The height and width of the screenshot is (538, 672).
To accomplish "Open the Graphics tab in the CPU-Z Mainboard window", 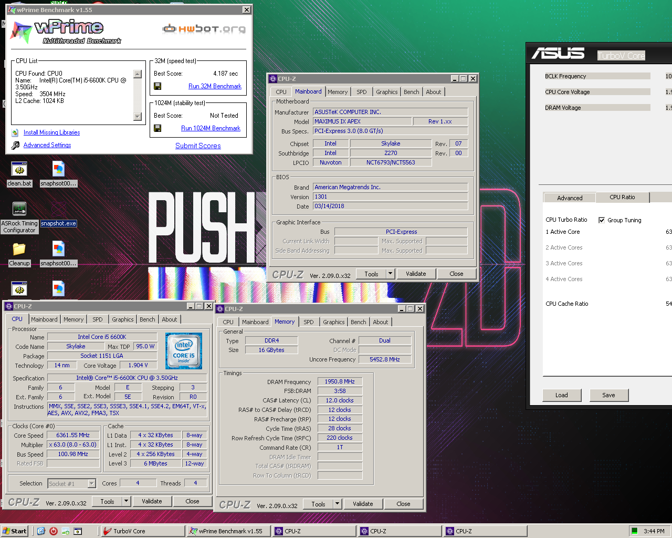I will point(387,92).
